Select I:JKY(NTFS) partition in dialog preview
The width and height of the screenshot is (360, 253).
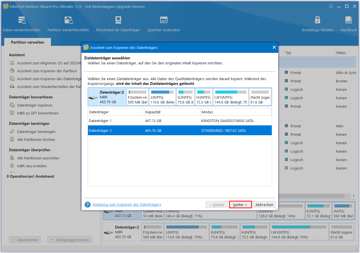231,97
